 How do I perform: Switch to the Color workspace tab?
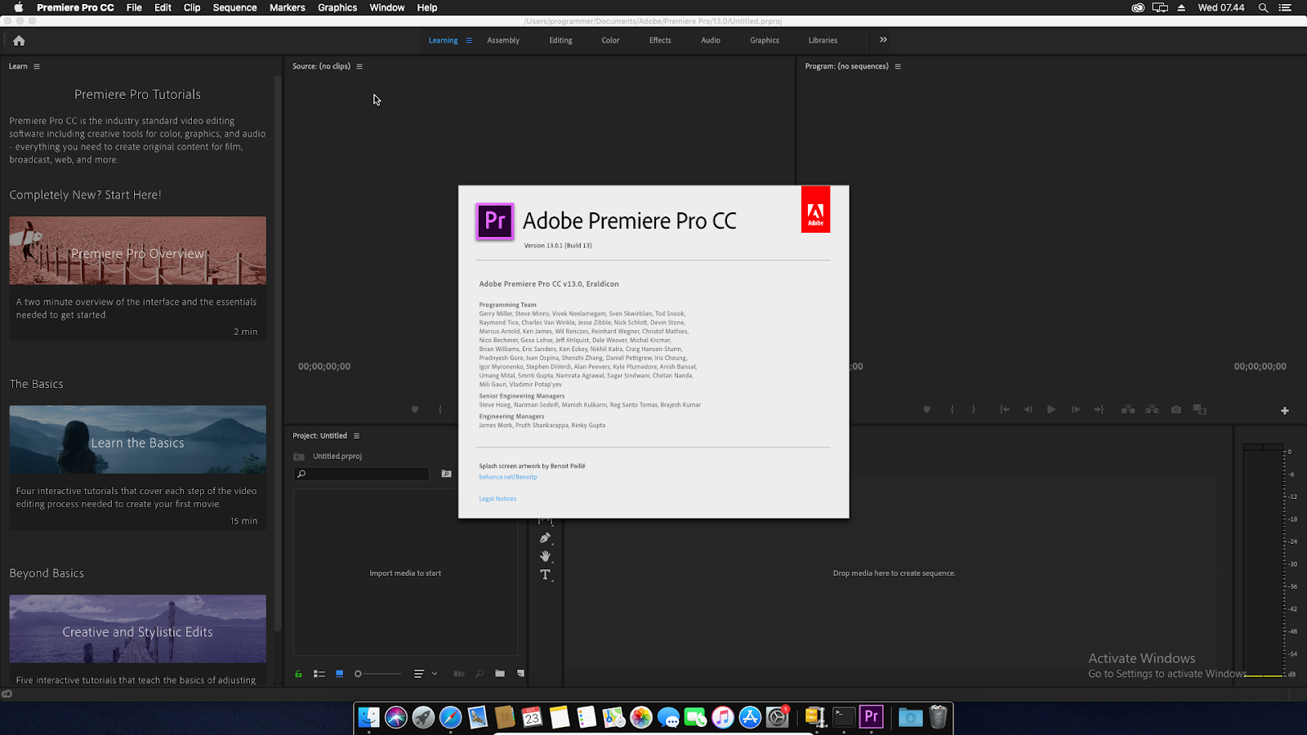pyautogui.click(x=610, y=40)
